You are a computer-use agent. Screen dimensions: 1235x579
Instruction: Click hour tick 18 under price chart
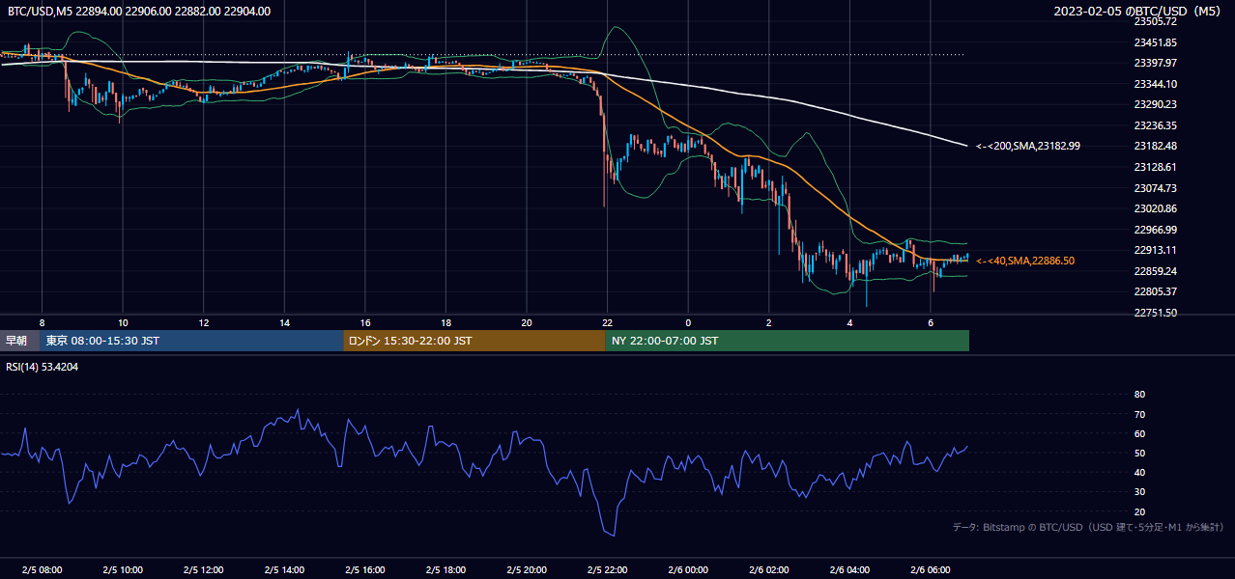click(446, 322)
